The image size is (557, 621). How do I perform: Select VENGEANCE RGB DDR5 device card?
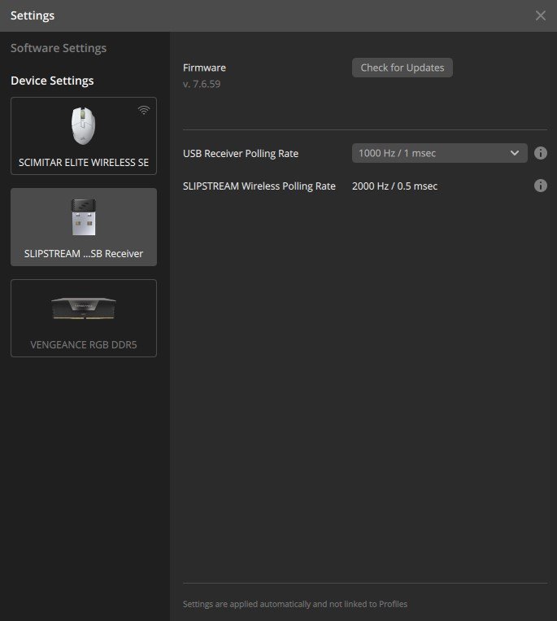(x=84, y=318)
